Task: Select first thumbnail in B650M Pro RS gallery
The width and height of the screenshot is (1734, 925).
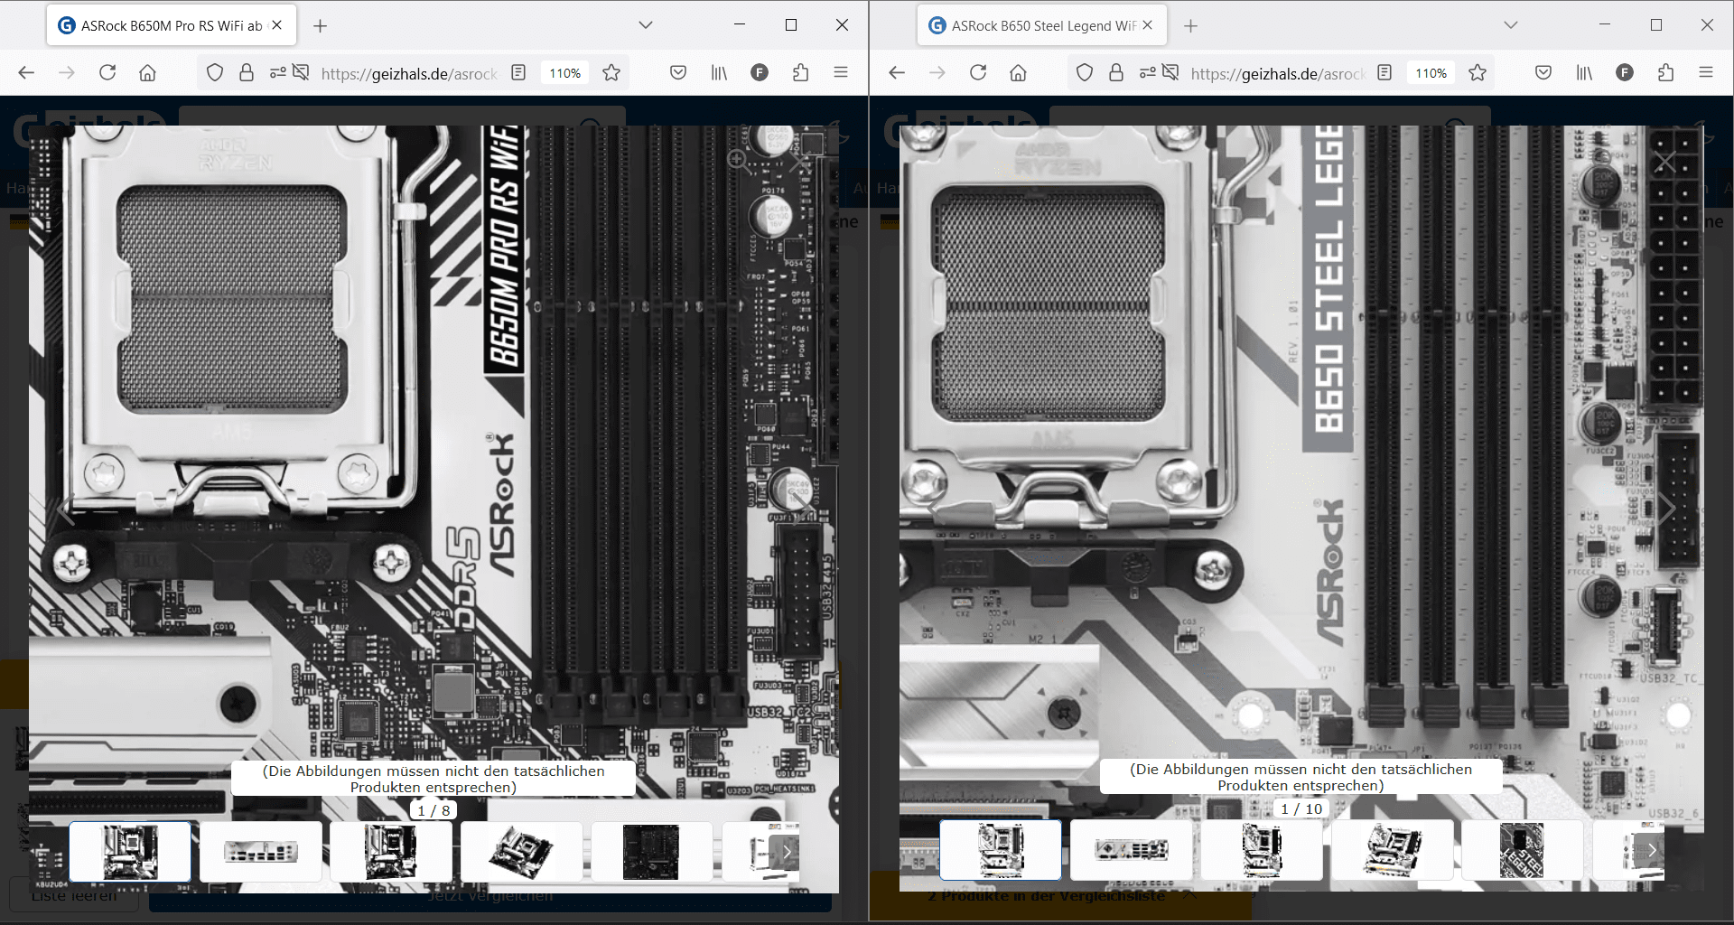Action: click(x=130, y=852)
